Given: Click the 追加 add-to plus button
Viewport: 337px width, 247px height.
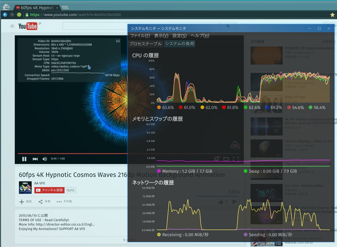Looking at the screenshot, I should click(26, 202).
